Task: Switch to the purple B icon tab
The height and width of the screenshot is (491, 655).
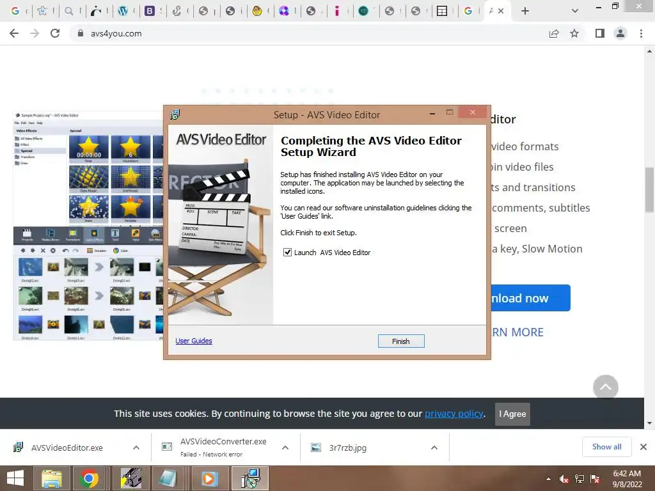Action: click(150, 12)
